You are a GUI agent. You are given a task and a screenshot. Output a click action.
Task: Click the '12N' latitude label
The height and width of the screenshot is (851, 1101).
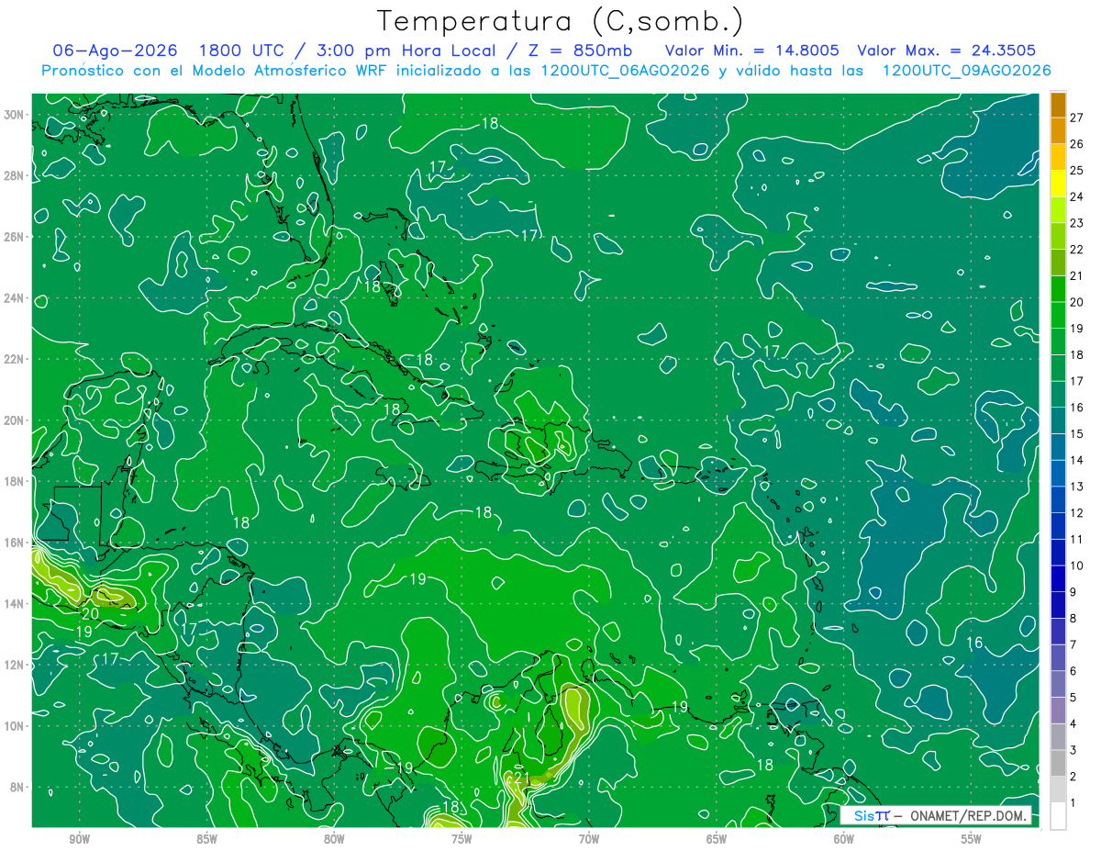15,665
